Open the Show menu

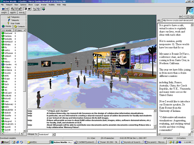click(30, 5)
